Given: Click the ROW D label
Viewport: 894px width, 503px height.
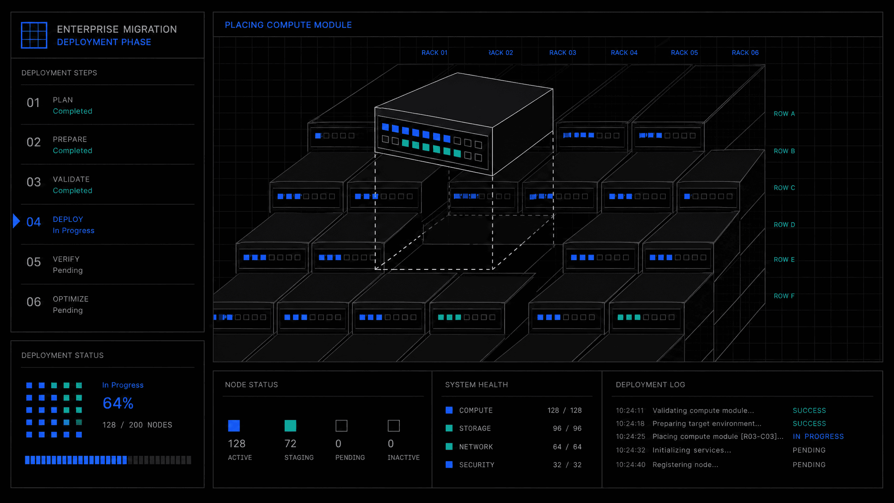Looking at the screenshot, I should click(784, 224).
